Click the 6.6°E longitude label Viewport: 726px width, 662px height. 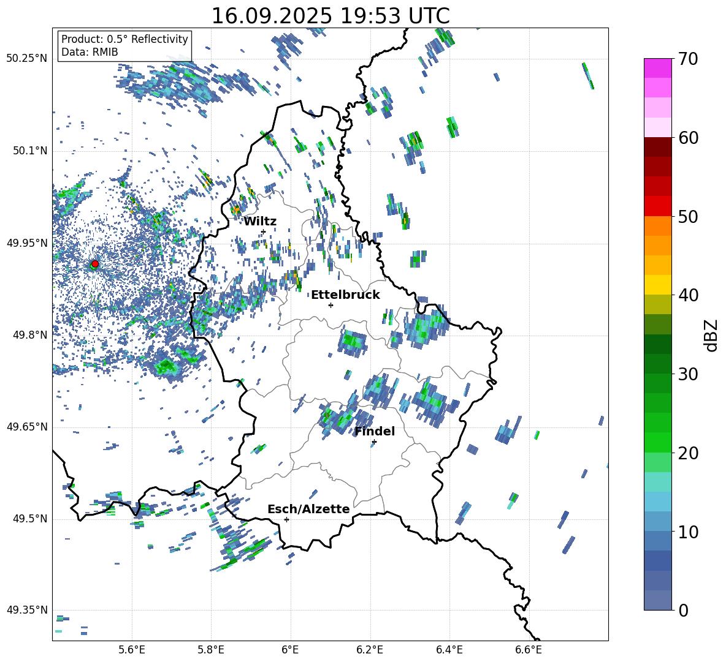click(529, 650)
